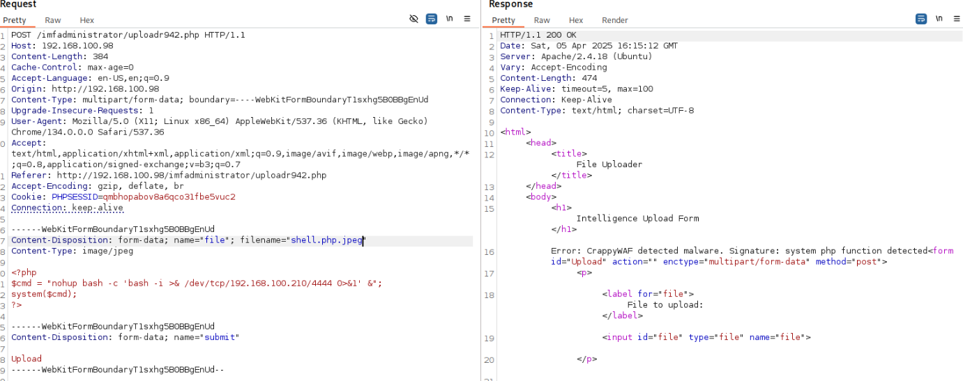Click the <?php opening tag line
This screenshot has height=381, width=963.
coord(24,272)
